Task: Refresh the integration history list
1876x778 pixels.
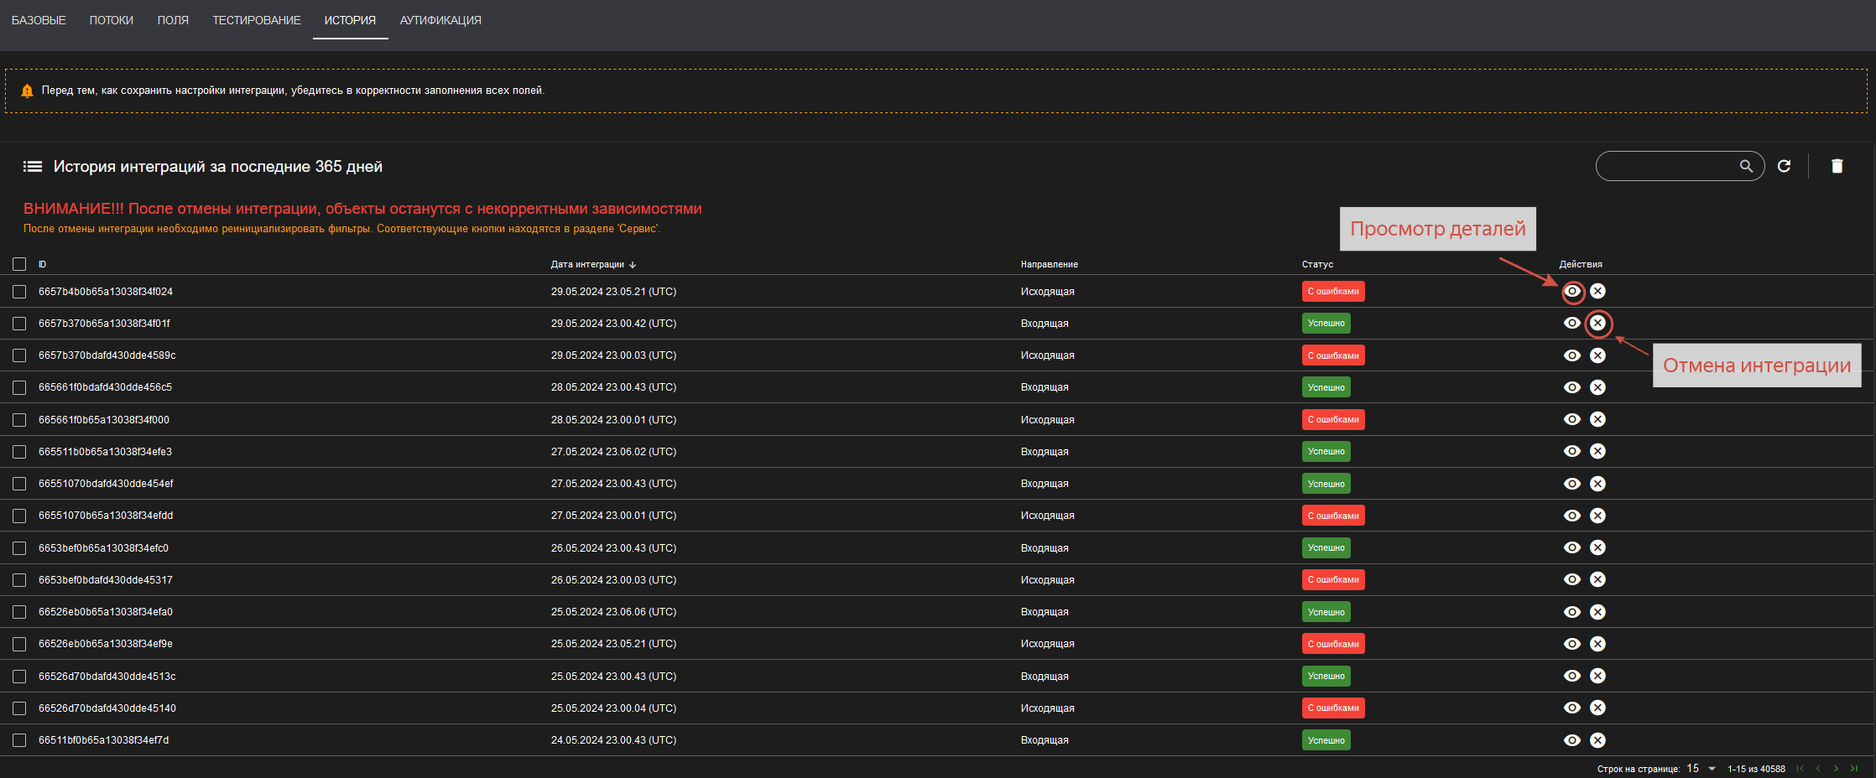Action: click(1785, 166)
